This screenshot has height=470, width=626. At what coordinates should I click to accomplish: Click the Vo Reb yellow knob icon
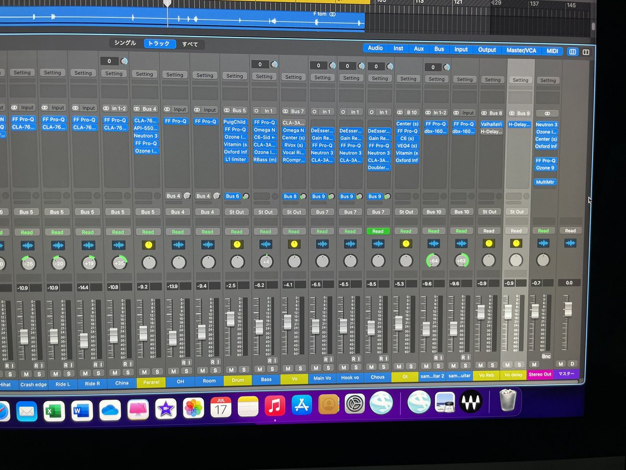click(489, 243)
